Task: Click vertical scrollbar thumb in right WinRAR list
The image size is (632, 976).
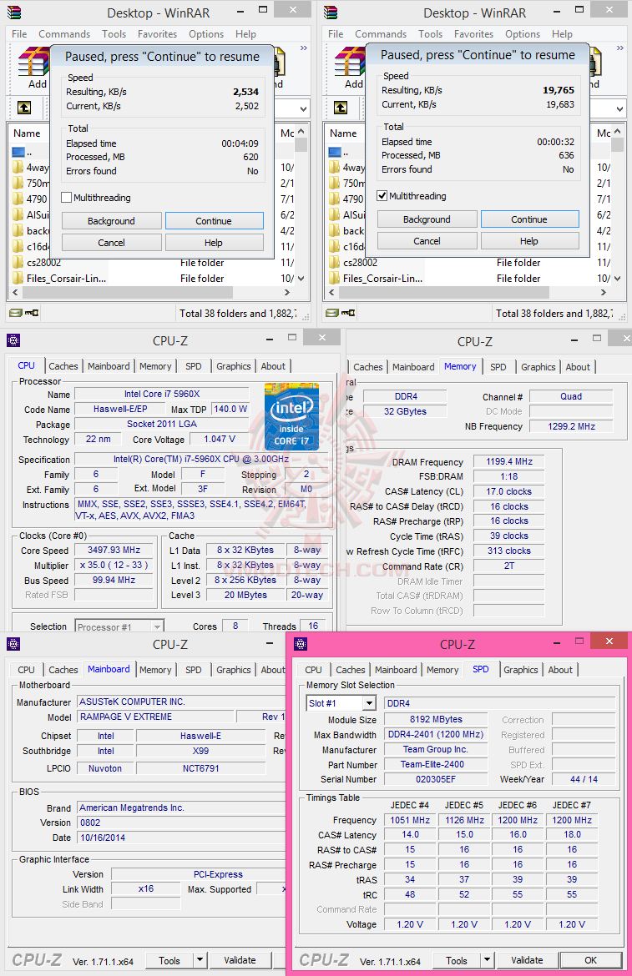Action: point(617,145)
